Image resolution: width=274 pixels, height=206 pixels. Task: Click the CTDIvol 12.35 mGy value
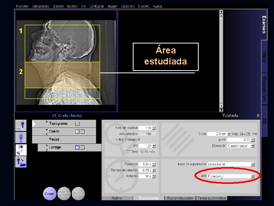tap(148, 152)
